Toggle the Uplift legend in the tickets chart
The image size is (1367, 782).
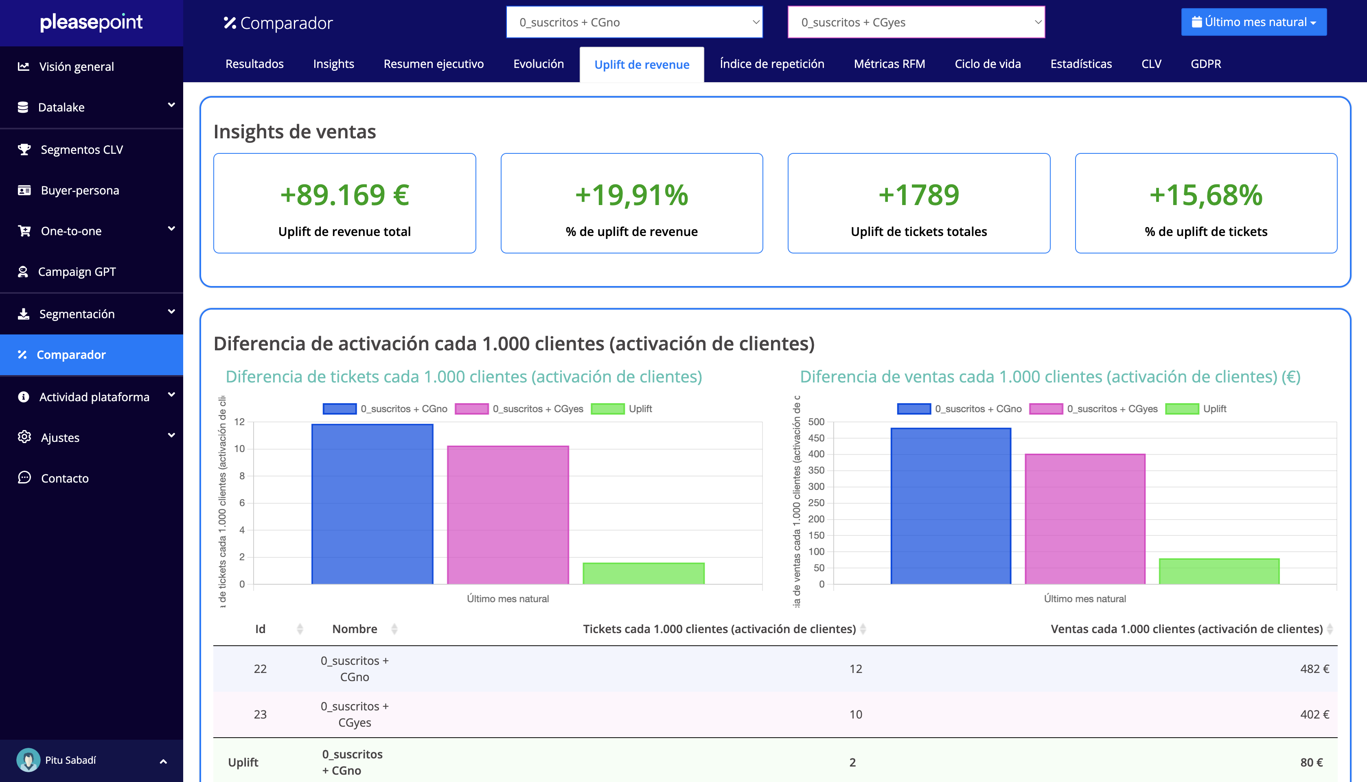(622, 409)
